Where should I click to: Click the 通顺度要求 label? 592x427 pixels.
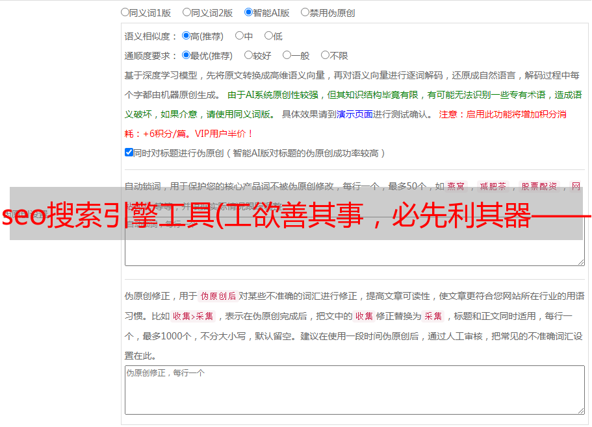click(x=151, y=56)
